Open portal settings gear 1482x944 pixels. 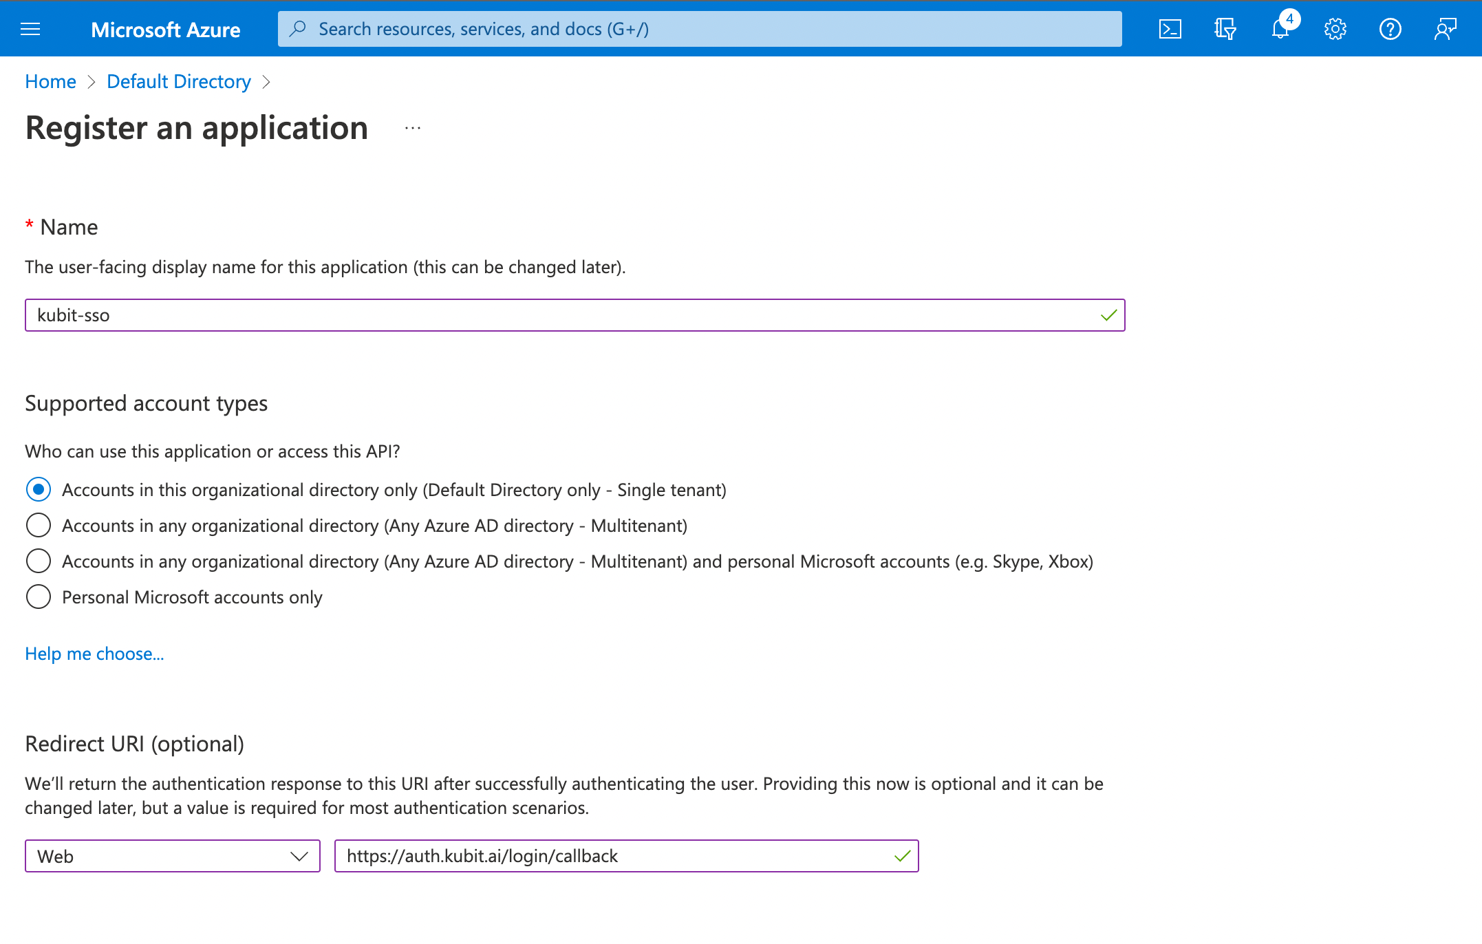[1335, 29]
